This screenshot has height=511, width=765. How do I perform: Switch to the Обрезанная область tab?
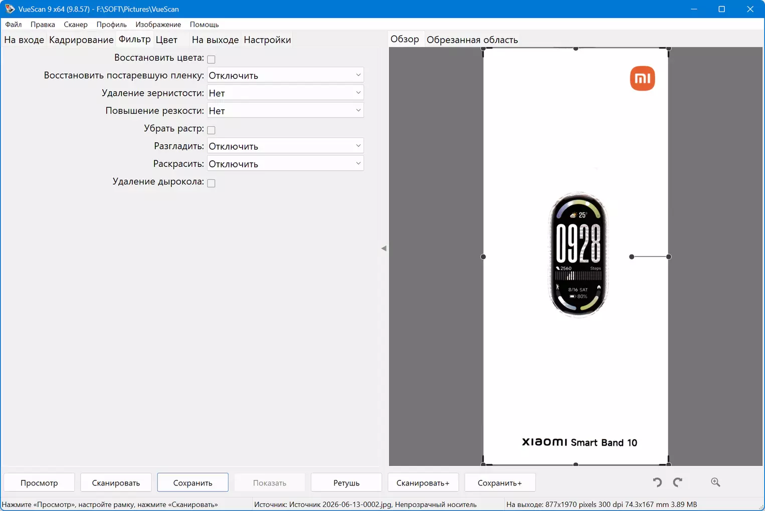(x=472, y=40)
